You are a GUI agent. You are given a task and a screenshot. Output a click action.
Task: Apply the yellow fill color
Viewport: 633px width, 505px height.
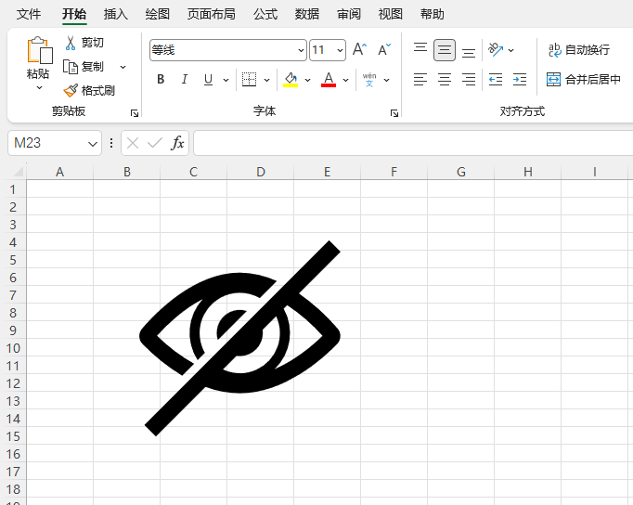click(x=291, y=80)
